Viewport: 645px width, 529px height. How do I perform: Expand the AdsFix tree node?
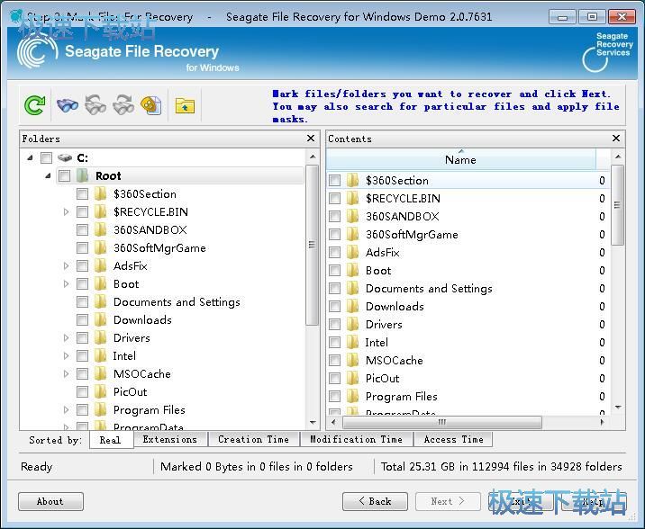click(66, 265)
